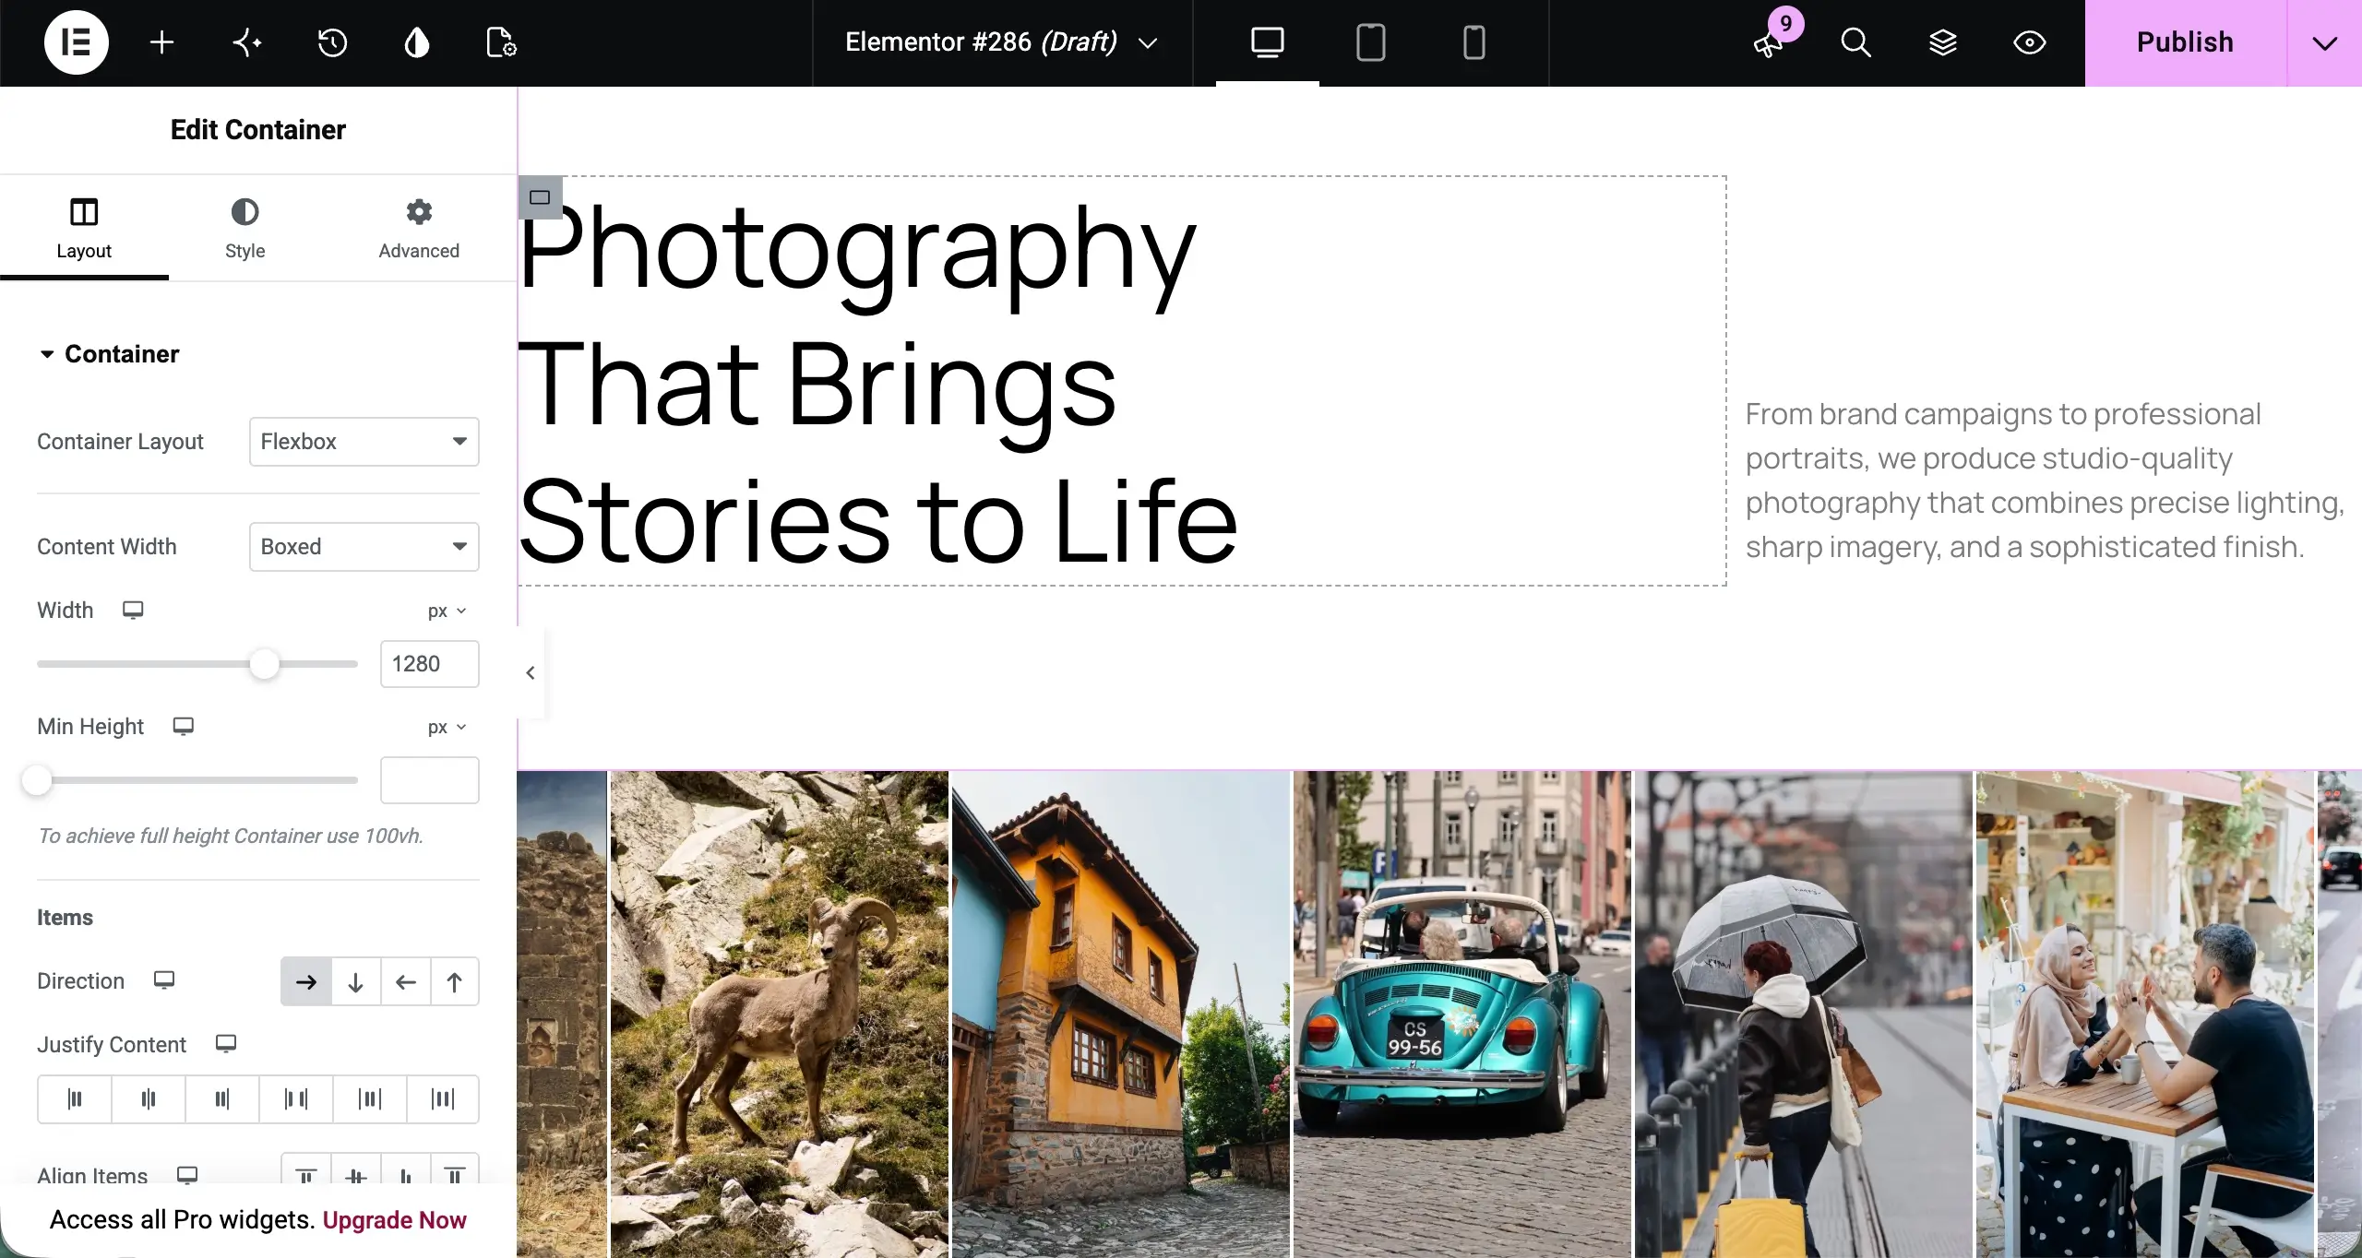Click the Upgrade Now link
The height and width of the screenshot is (1258, 2362).
[x=394, y=1220]
